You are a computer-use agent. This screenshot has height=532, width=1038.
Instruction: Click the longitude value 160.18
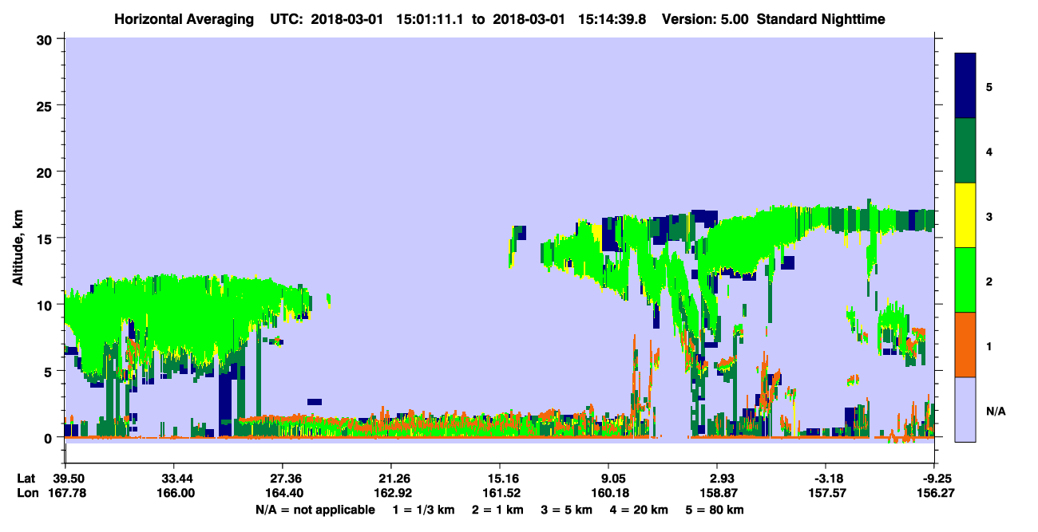click(608, 494)
